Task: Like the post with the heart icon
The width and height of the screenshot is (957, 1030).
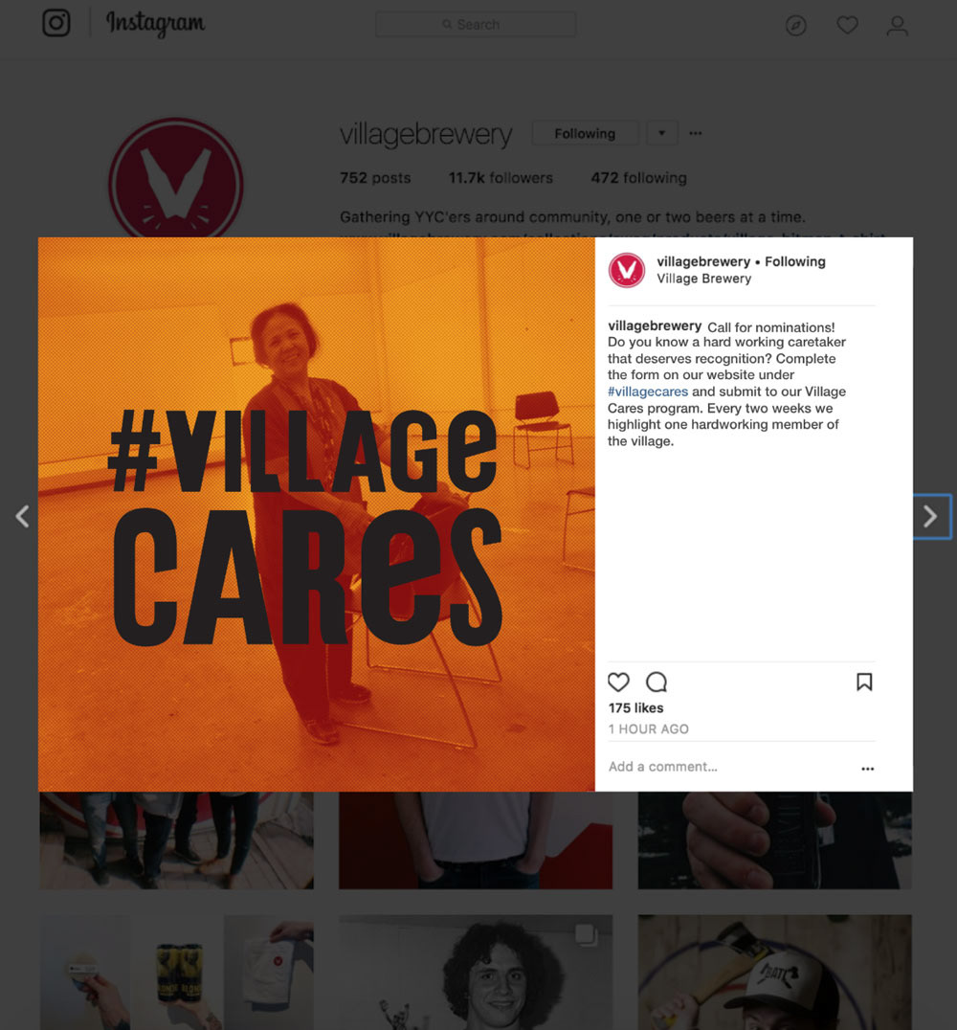Action: 618,682
